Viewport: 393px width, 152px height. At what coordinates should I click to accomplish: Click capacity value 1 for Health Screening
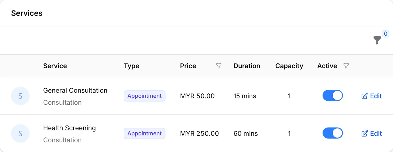click(289, 133)
